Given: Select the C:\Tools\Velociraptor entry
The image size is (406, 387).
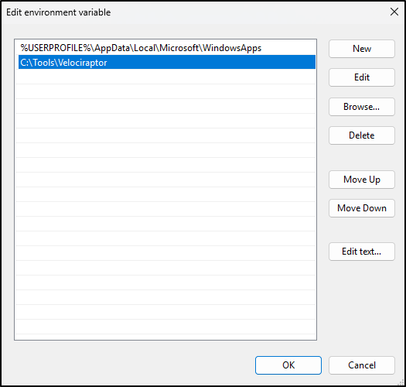Looking at the screenshot, I should click(x=165, y=62).
